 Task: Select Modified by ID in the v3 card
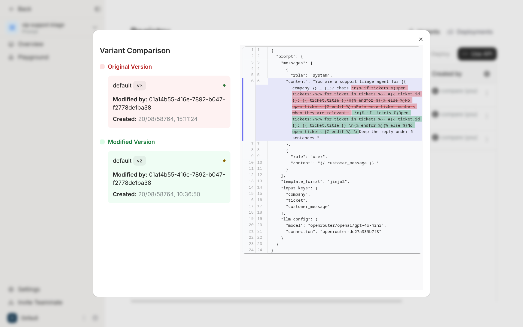[x=169, y=104]
